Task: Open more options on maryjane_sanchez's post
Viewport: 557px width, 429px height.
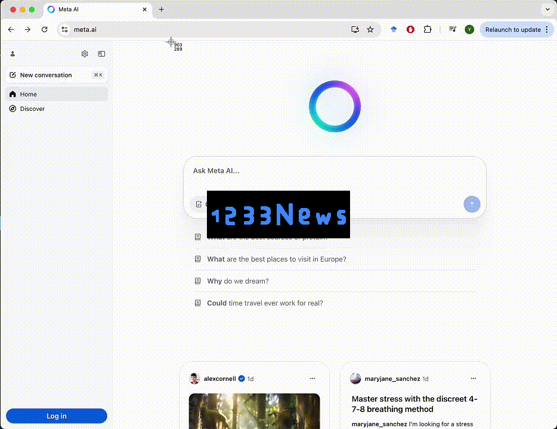Action: tap(473, 378)
